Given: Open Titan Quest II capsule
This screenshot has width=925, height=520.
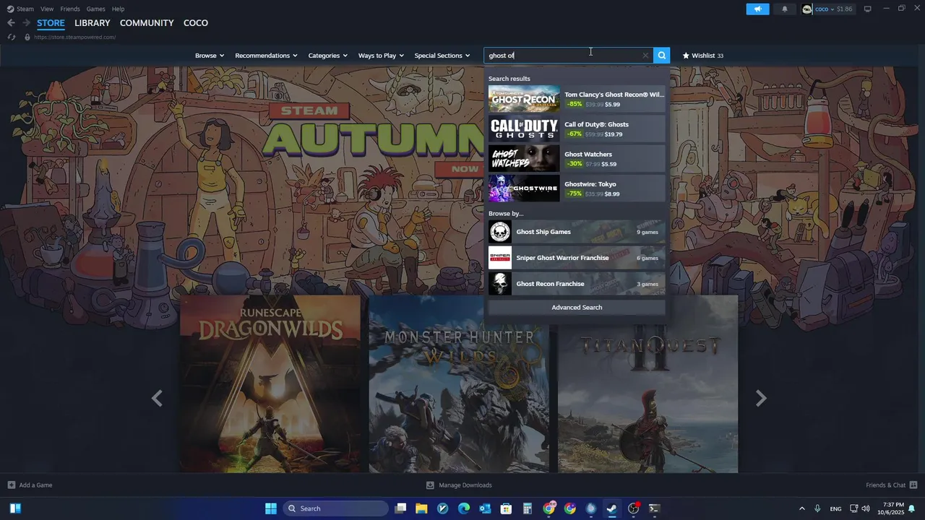Looking at the screenshot, I should (647, 384).
